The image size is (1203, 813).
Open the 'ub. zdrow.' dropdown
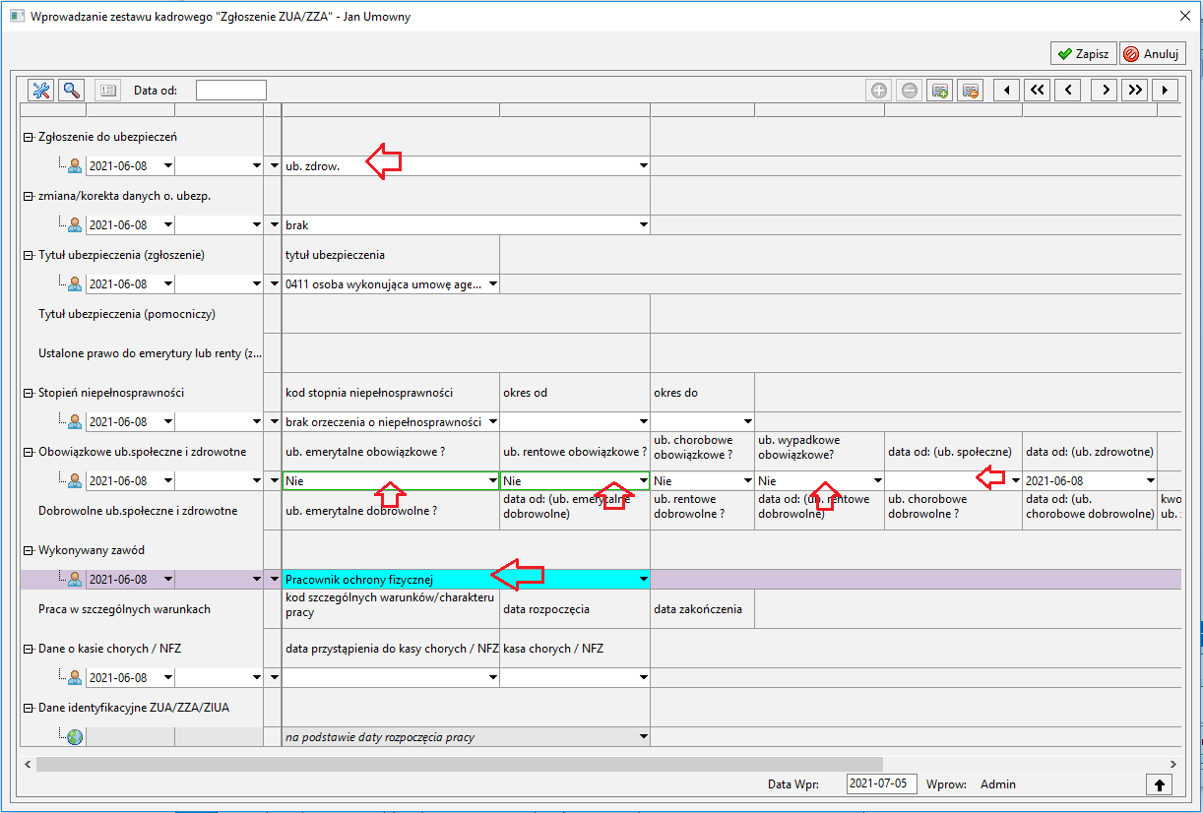(644, 166)
